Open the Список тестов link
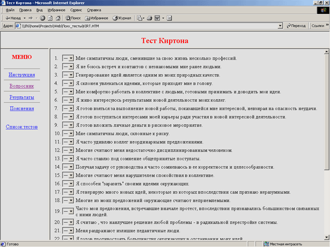 click(22, 127)
